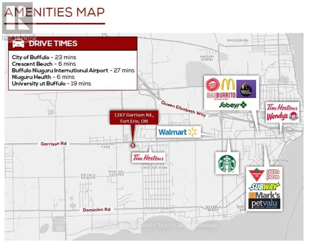This screenshot has width=310, height=246.
Task: Open the 1267 Garrison Rd address callout
Action: 134,118
